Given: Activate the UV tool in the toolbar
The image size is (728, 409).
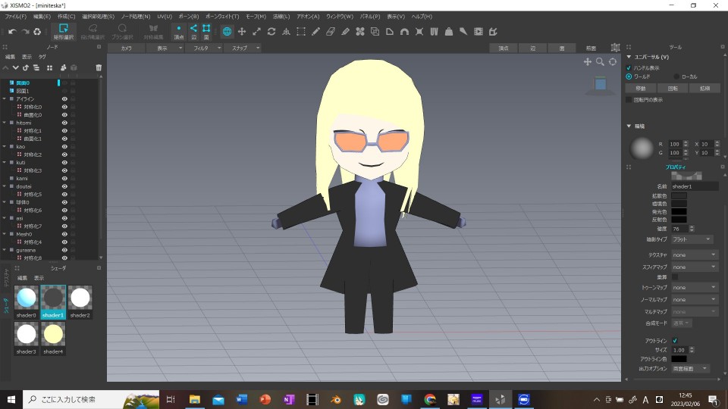Looking at the screenshot, I should (434, 32).
